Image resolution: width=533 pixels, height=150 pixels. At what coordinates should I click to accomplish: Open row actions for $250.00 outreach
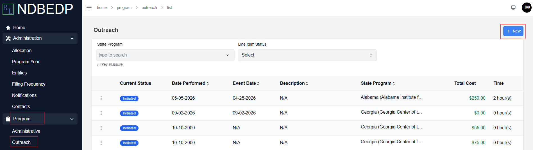click(101, 98)
